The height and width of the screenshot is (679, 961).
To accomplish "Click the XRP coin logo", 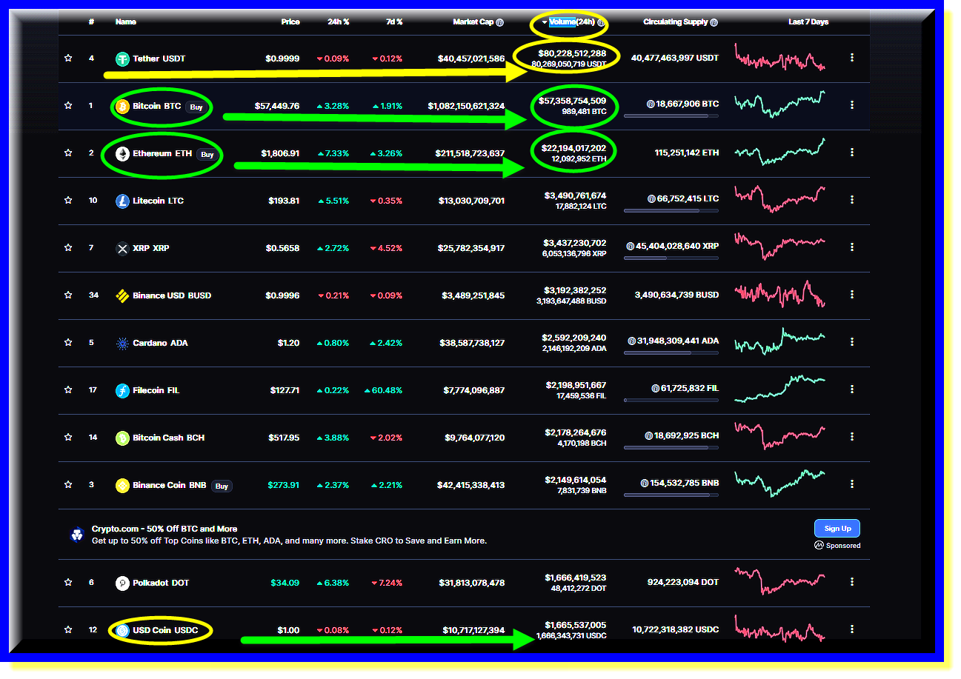I will [x=122, y=249].
